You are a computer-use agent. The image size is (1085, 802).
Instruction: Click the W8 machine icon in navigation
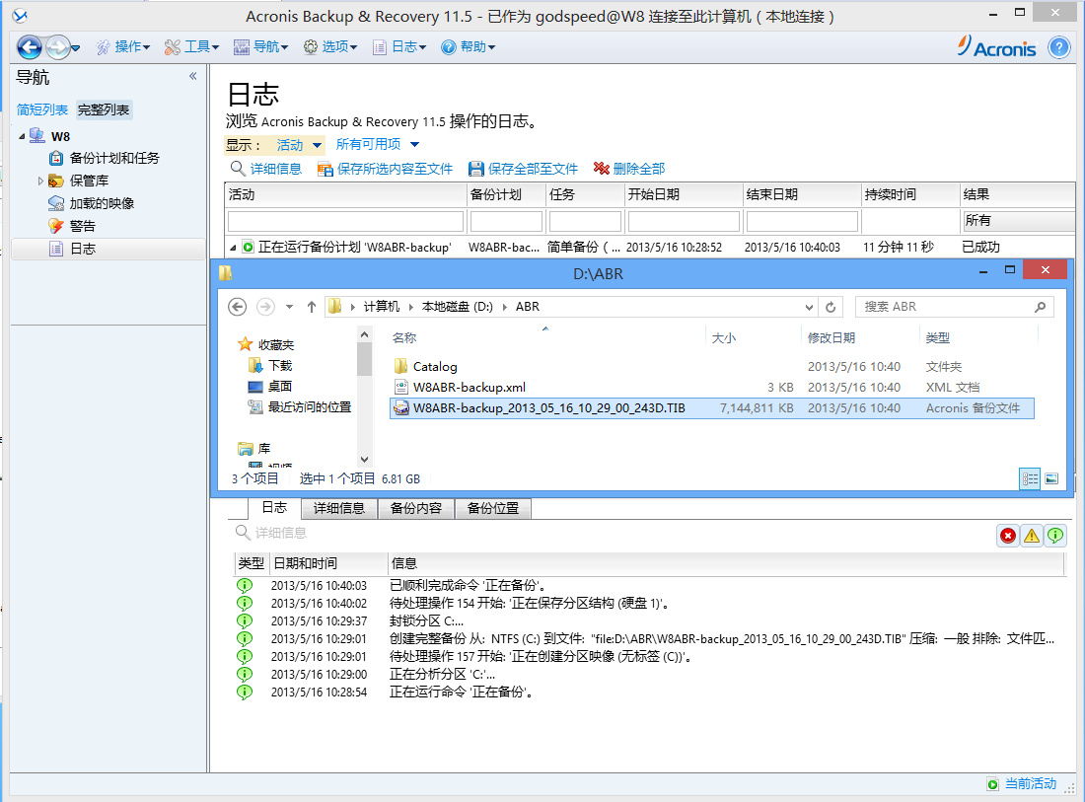coord(36,135)
